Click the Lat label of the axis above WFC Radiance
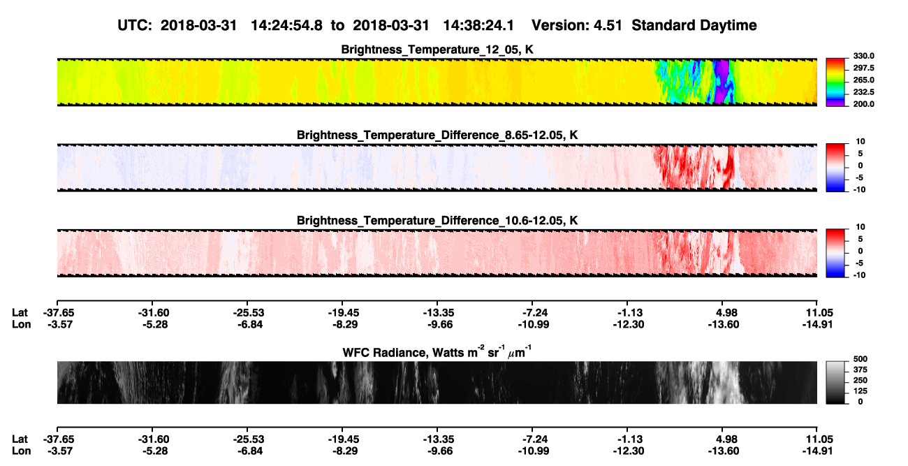 20,313
